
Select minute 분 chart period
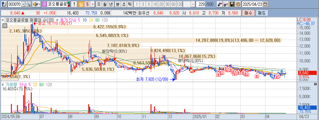pyautogui.click(x=118, y=4)
